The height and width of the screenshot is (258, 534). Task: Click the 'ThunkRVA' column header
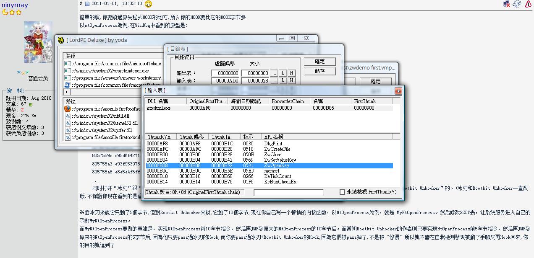pyautogui.click(x=162, y=137)
